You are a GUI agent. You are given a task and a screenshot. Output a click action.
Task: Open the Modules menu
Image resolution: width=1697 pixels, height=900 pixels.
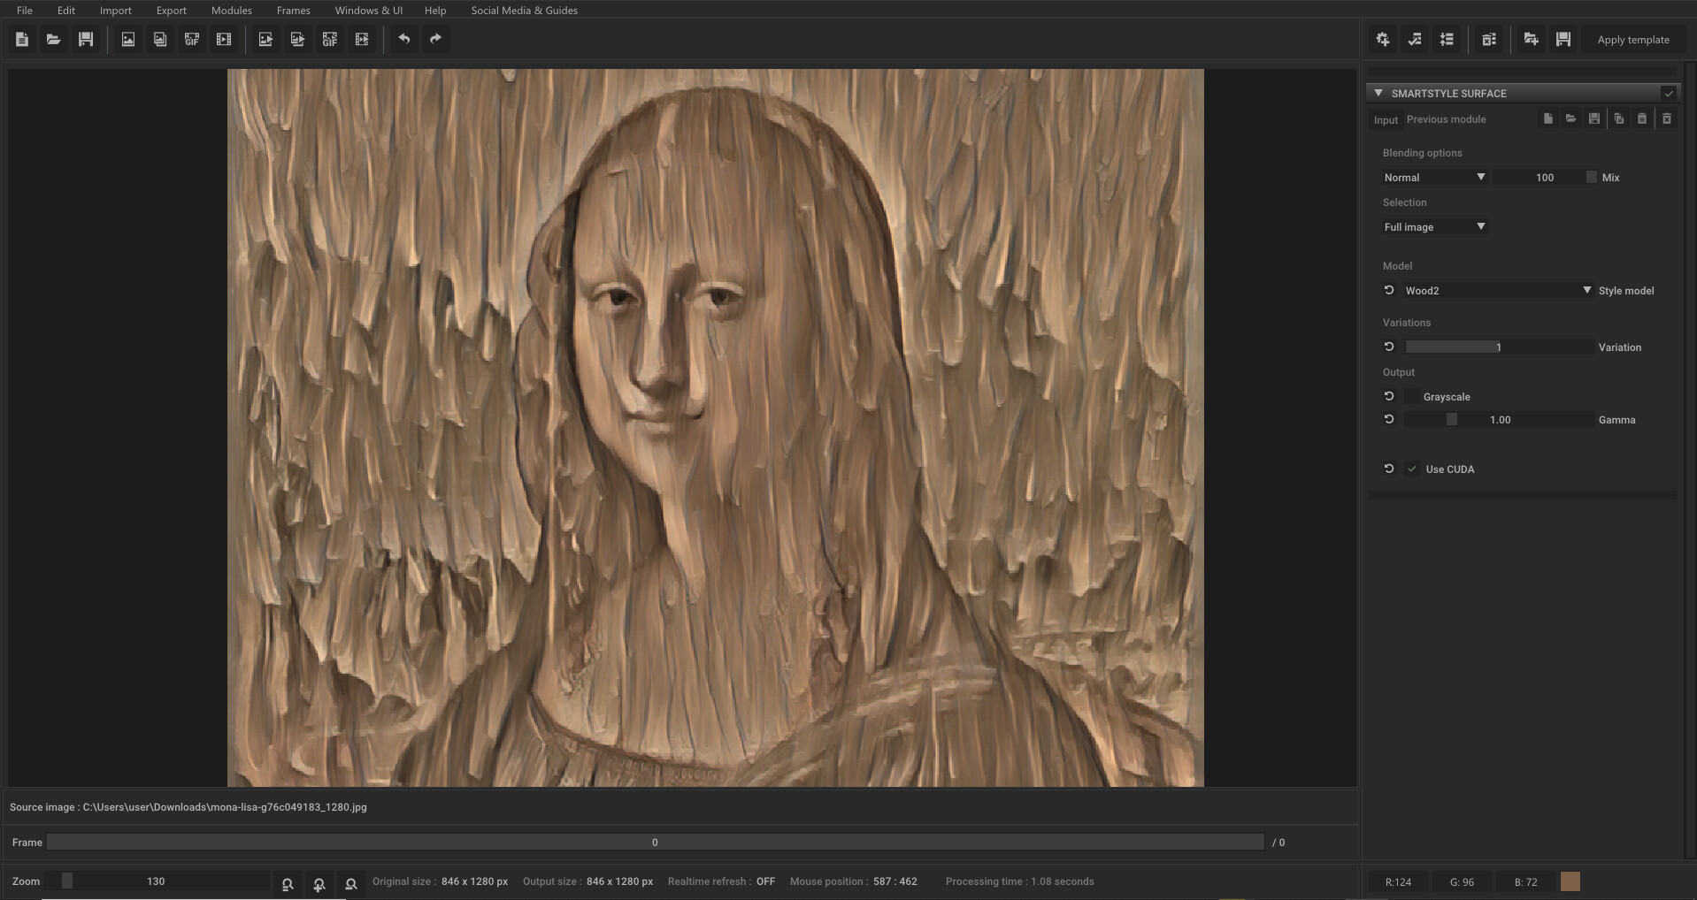[231, 10]
